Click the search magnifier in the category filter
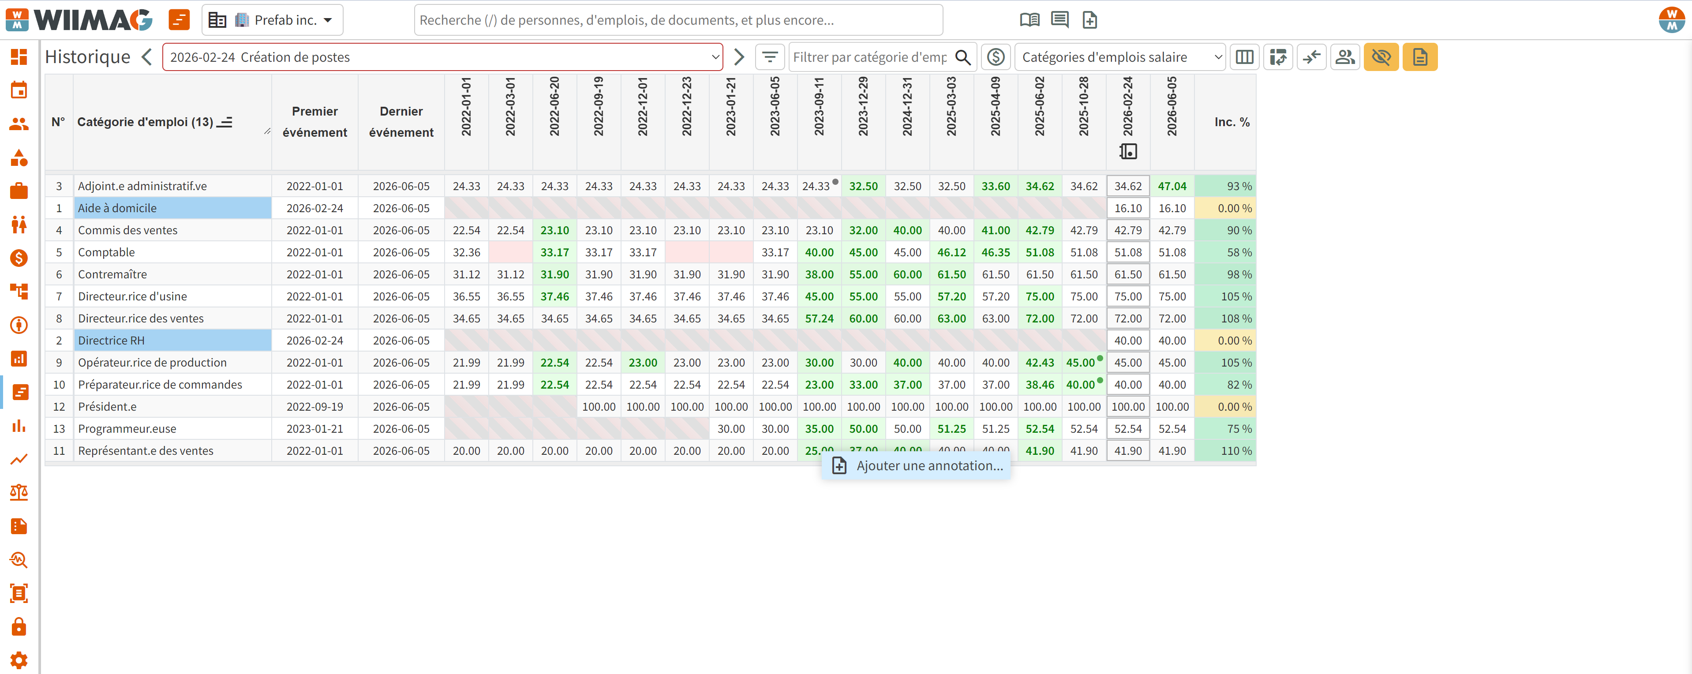Image resolution: width=1692 pixels, height=674 pixels. pos(962,57)
